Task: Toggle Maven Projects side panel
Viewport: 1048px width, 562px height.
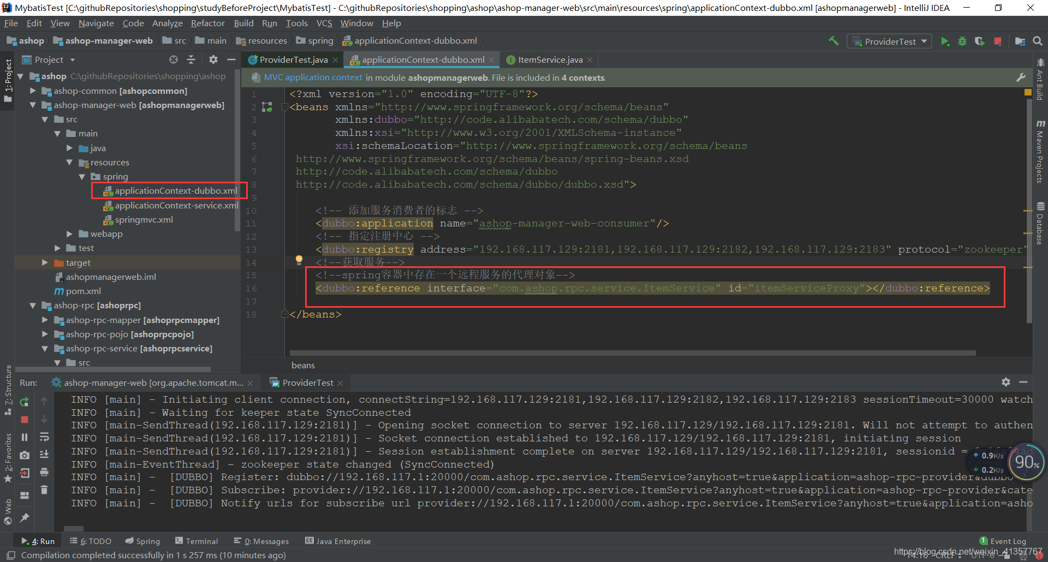Action: tap(1040, 151)
